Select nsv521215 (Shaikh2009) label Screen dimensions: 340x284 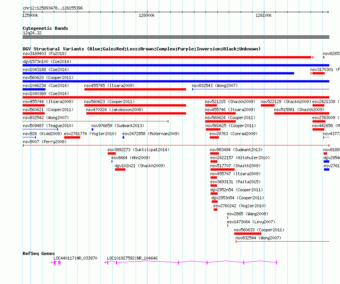point(230,102)
